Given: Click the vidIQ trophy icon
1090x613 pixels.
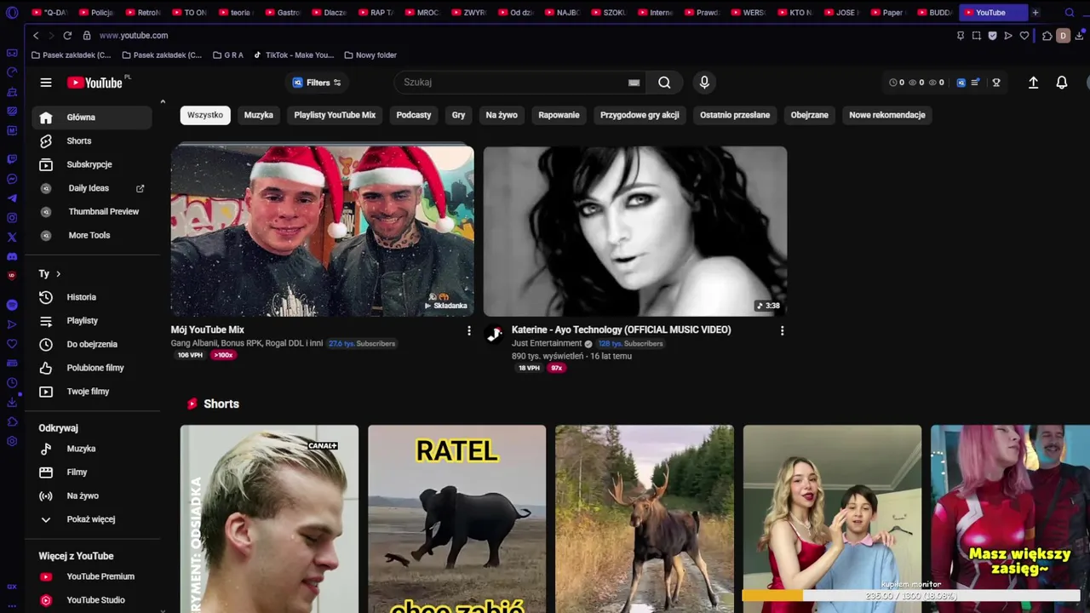Looking at the screenshot, I should tap(996, 83).
